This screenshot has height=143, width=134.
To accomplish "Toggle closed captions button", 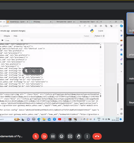I will coord(53,136).
